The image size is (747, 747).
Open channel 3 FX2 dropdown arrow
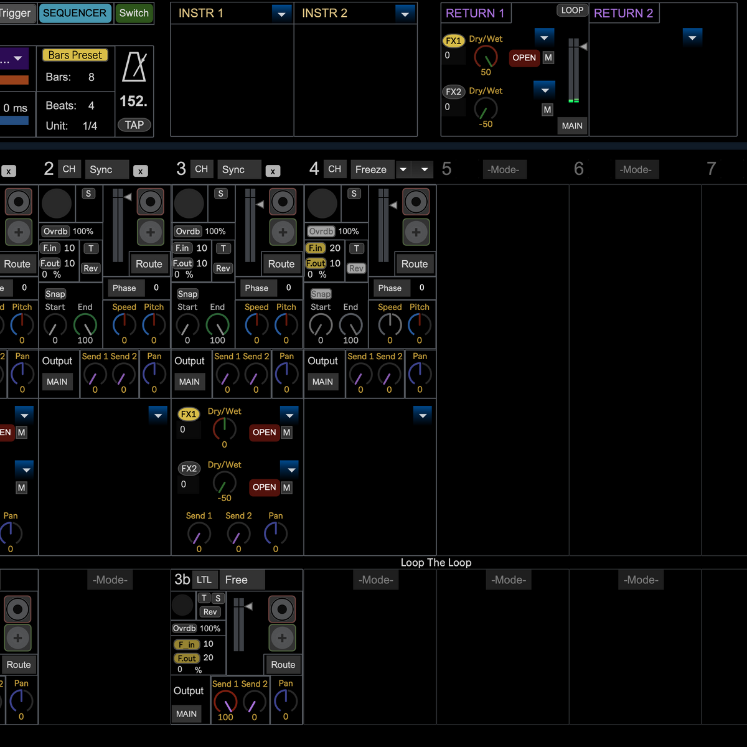coord(289,469)
